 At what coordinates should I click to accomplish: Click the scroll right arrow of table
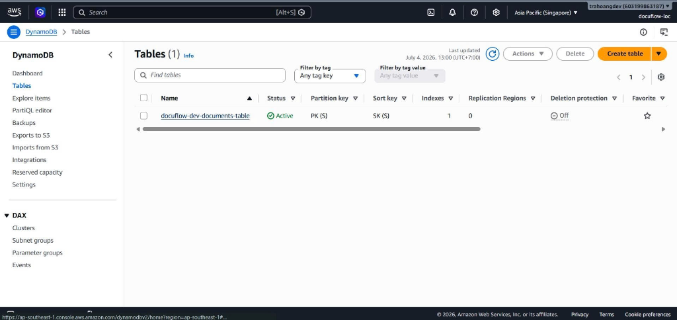point(664,129)
